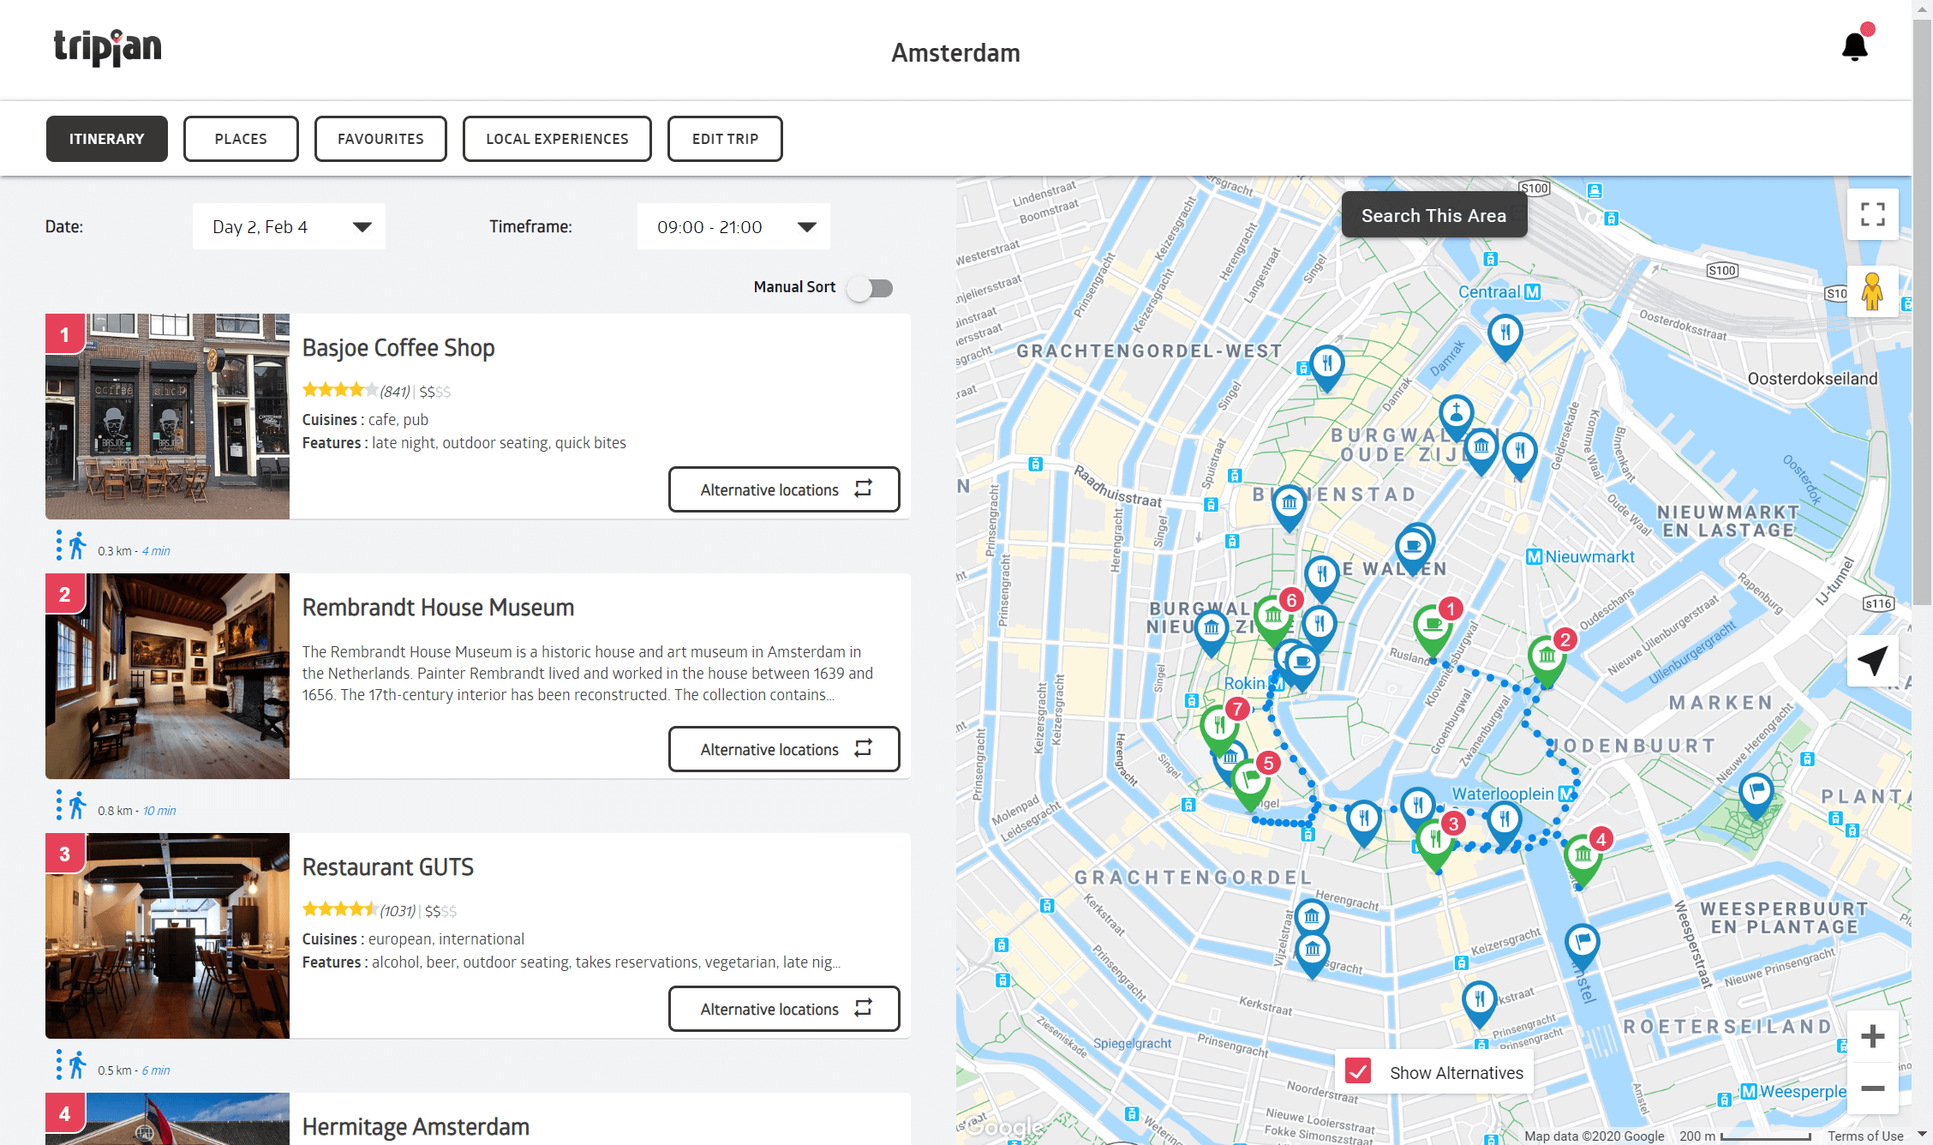This screenshot has height=1145, width=1933.
Task: Click green map marker numbered 2
Action: (x=1547, y=658)
